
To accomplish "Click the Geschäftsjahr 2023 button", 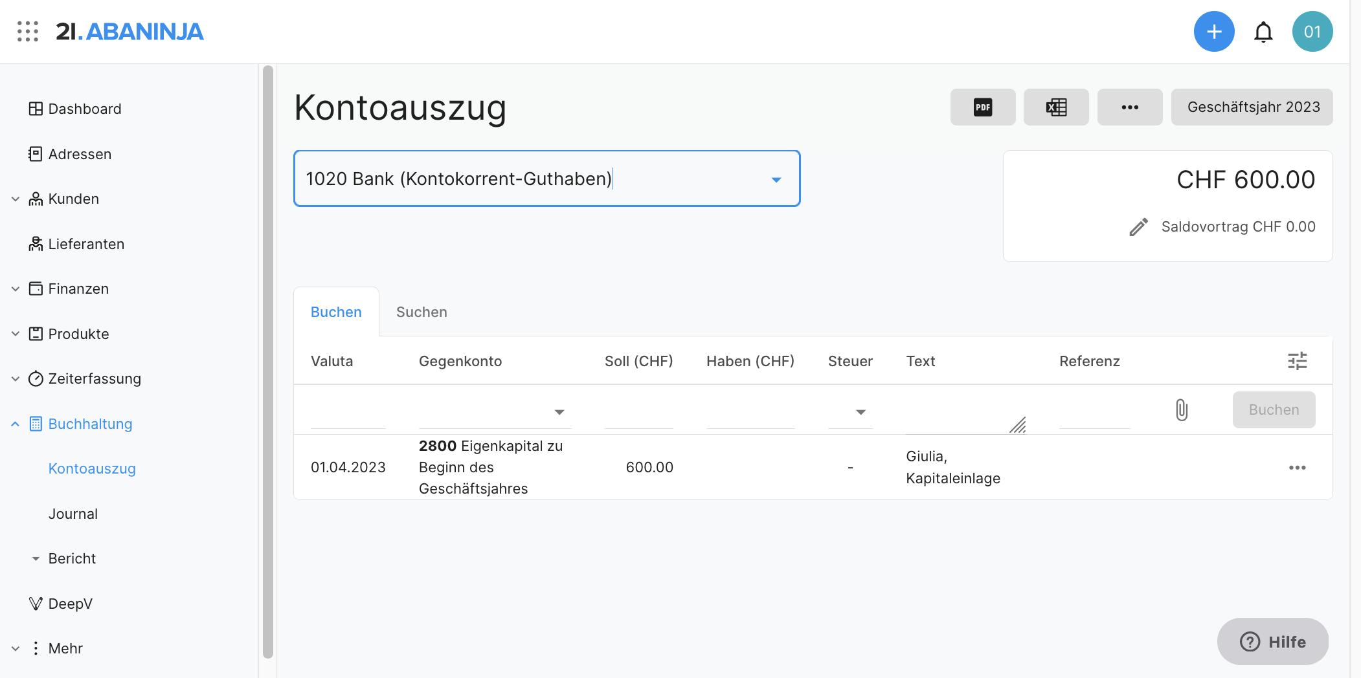I will (1252, 107).
